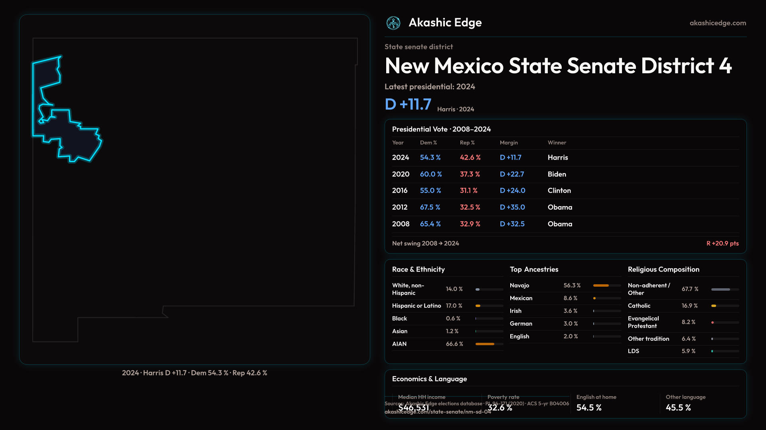
Task: Click the New Mexico State Senate District 4 heading
Action: [558, 66]
